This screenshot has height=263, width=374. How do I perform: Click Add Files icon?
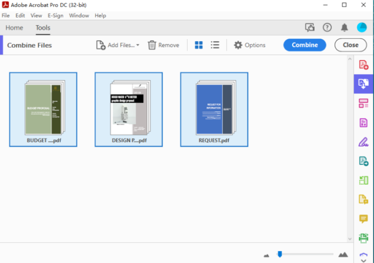[x=101, y=45]
